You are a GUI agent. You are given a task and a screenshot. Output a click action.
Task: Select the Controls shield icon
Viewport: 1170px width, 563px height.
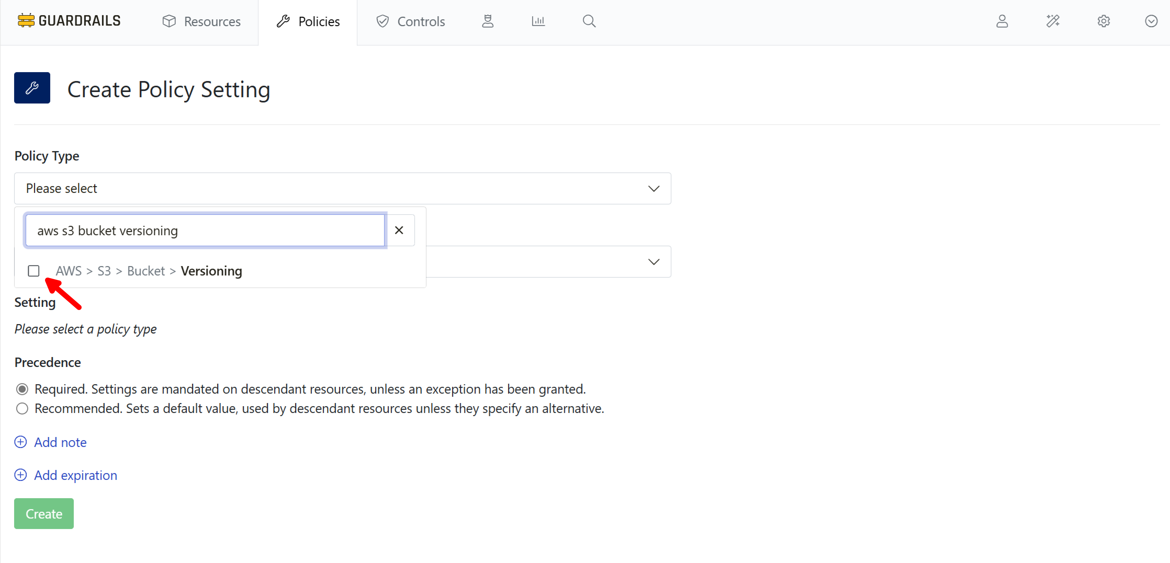[382, 21]
